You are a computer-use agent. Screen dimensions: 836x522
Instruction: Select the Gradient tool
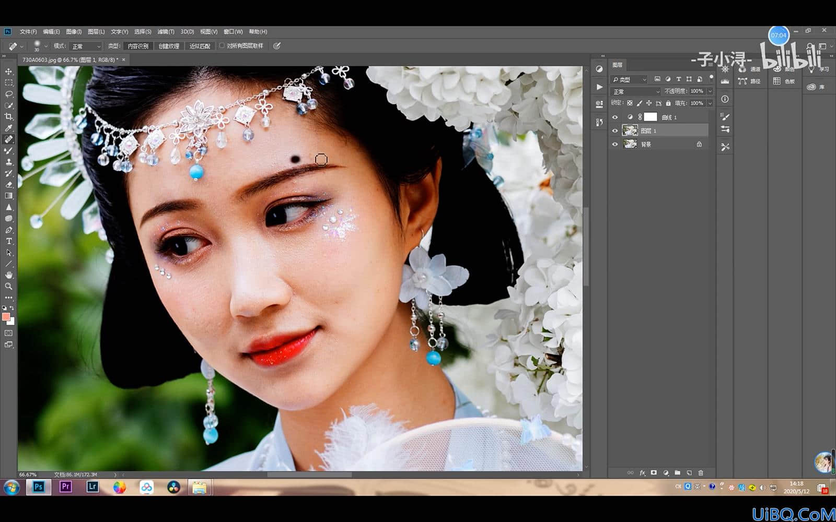point(9,196)
